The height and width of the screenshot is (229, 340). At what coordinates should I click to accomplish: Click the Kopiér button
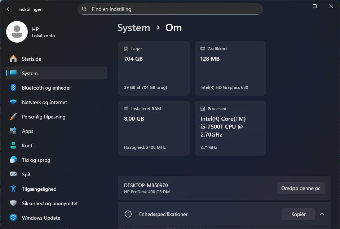298,214
